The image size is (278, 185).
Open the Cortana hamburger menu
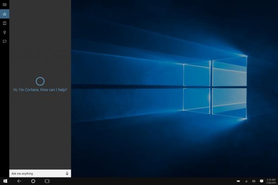[x=5, y=5]
